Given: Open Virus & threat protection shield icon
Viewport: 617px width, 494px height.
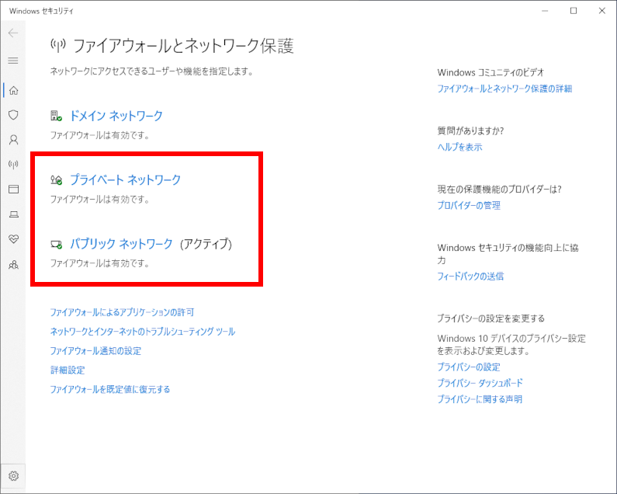Looking at the screenshot, I should [x=13, y=115].
